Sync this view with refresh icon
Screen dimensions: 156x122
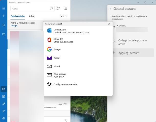point(58,8)
